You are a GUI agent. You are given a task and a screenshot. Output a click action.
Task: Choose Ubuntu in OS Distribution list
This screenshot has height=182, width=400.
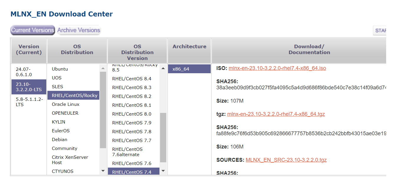click(73, 69)
